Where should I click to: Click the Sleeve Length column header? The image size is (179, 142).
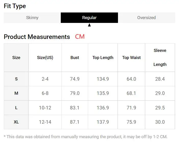(x=160, y=58)
